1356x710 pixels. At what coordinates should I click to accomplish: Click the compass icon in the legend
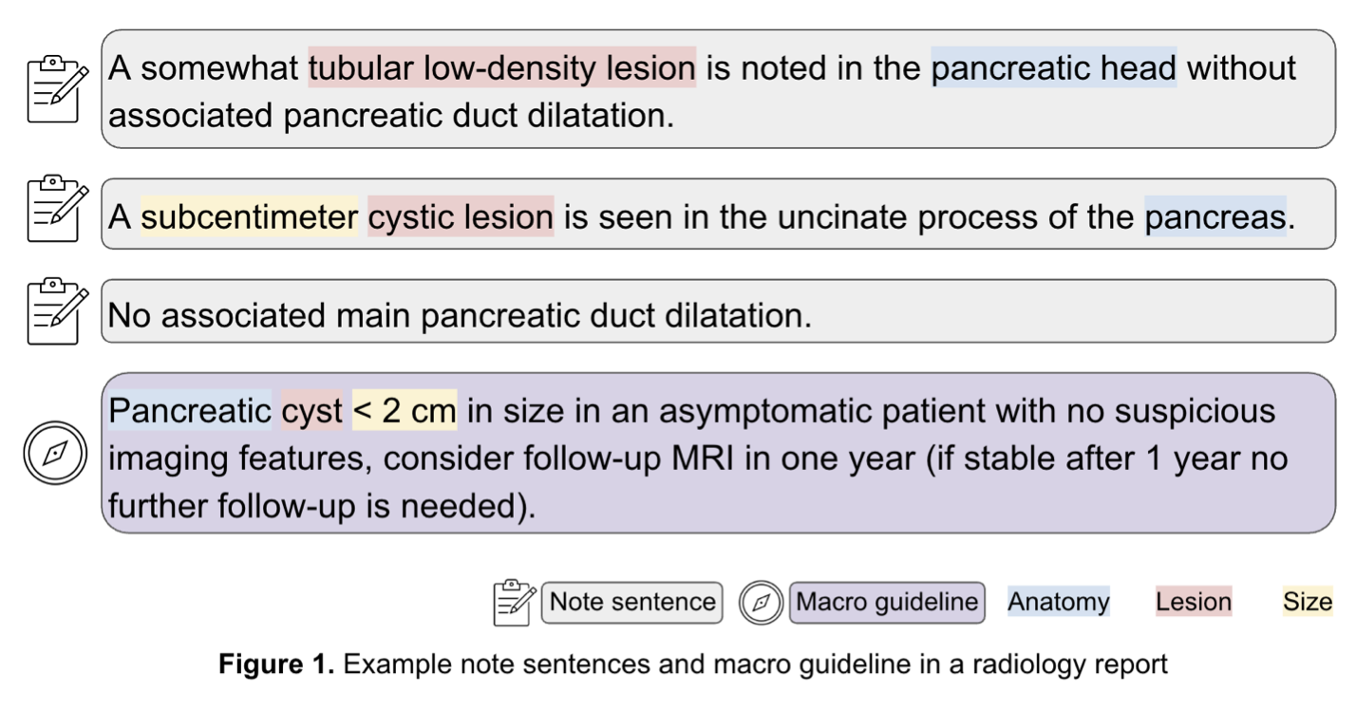[761, 603]
